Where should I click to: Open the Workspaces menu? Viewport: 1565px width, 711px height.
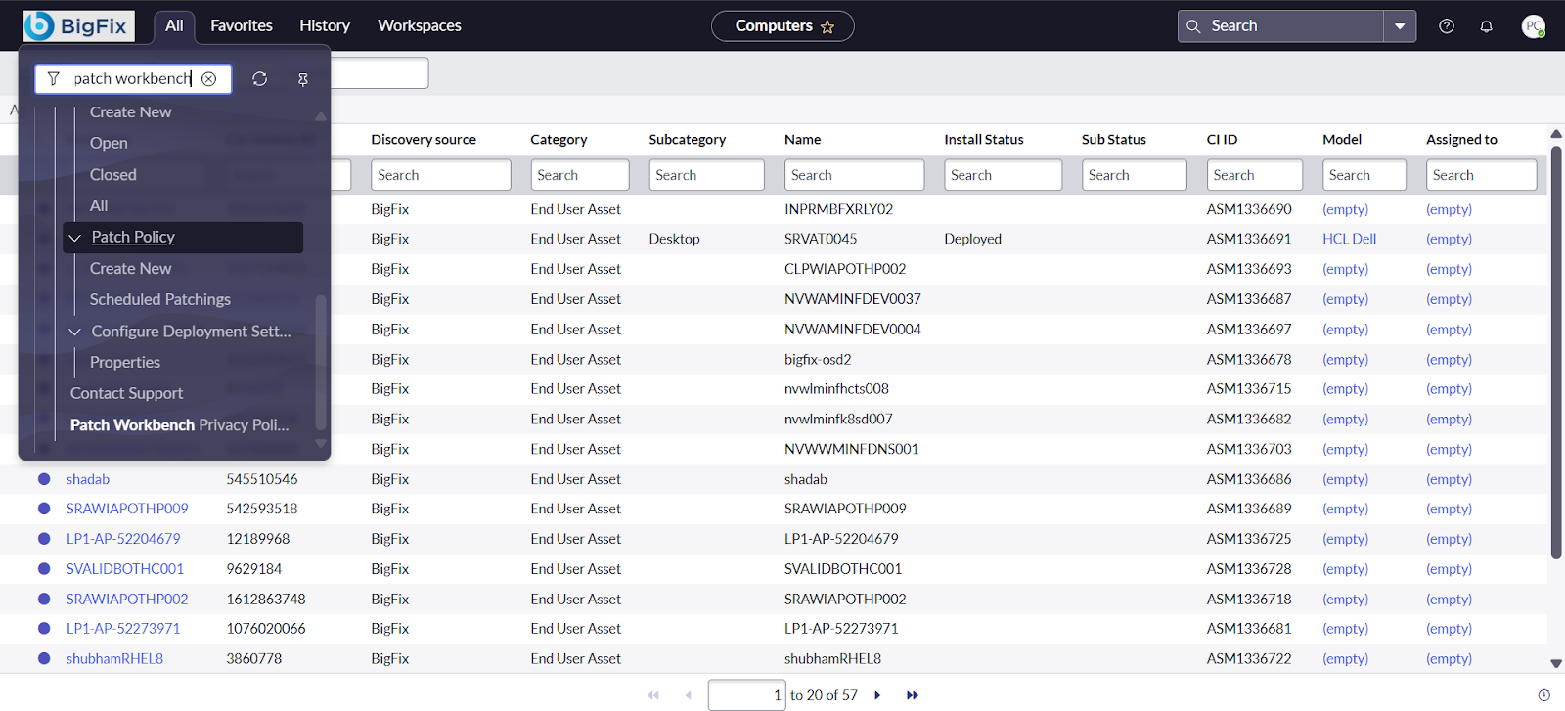[x=419, y=25]
